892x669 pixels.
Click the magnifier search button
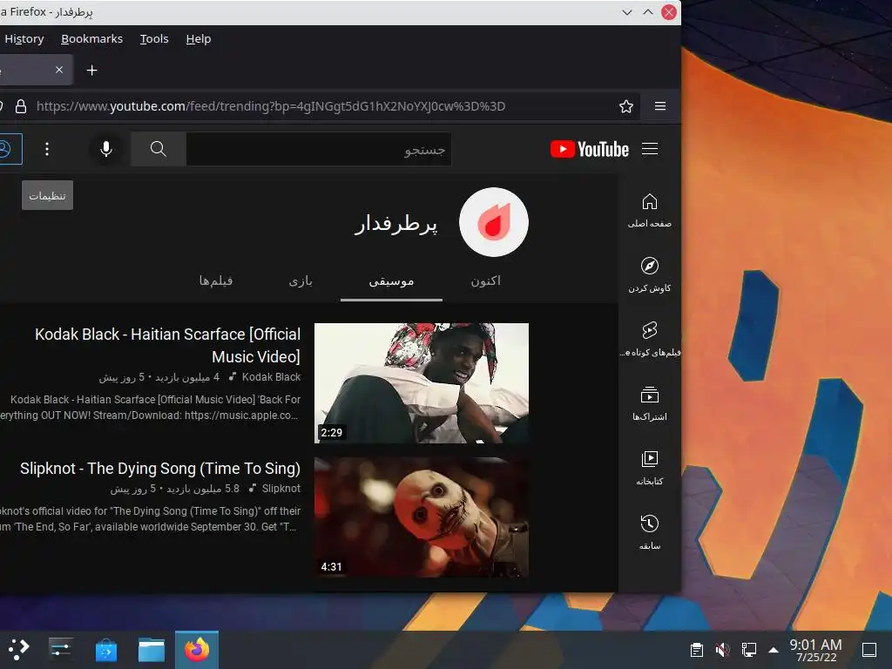click(x=159, y=149)
